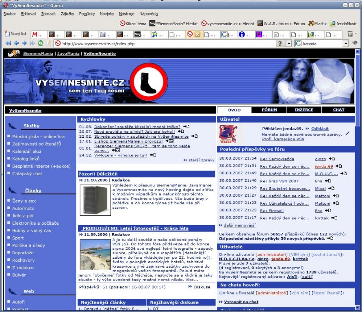Click the arrow icon beside Re: Samovražda post
The width and height of the screenshot is (362, 312).
tap(332, 159)
